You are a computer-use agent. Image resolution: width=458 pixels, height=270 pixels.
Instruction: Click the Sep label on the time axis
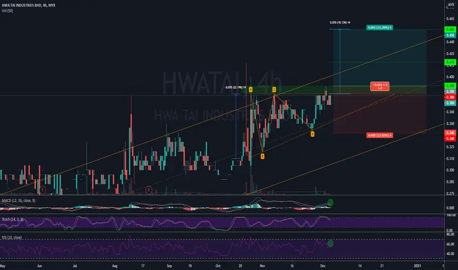coord(169,266)
